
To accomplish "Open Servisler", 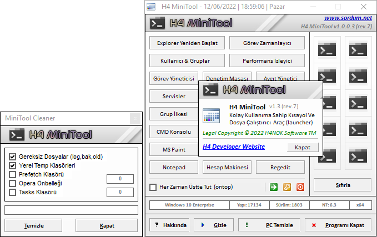I will pos(174,96).
